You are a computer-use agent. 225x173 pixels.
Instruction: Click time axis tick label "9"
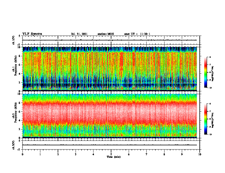coord(182,154)
